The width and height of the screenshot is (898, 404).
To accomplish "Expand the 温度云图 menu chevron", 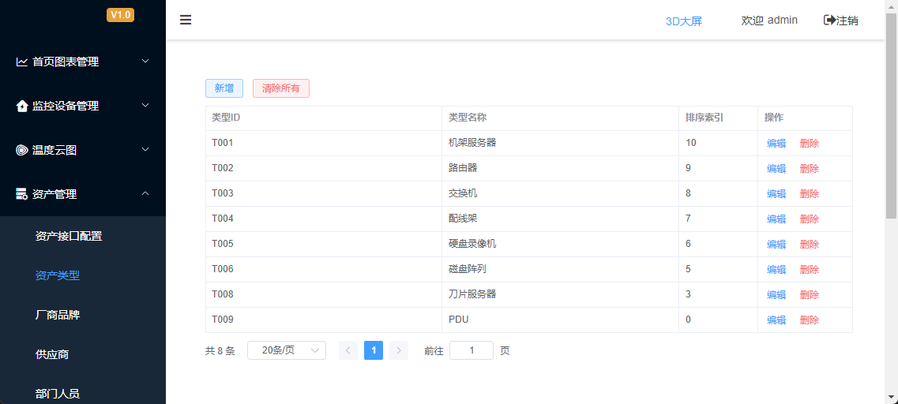I will click(145, 149).
